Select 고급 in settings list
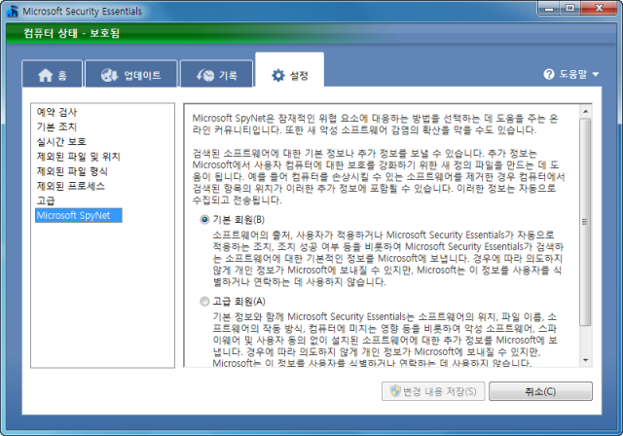The width and height of the screenshot is (623, 436). click(46, 200)
